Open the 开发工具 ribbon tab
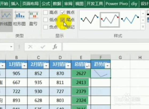149x109 pixels. [95, 4]
